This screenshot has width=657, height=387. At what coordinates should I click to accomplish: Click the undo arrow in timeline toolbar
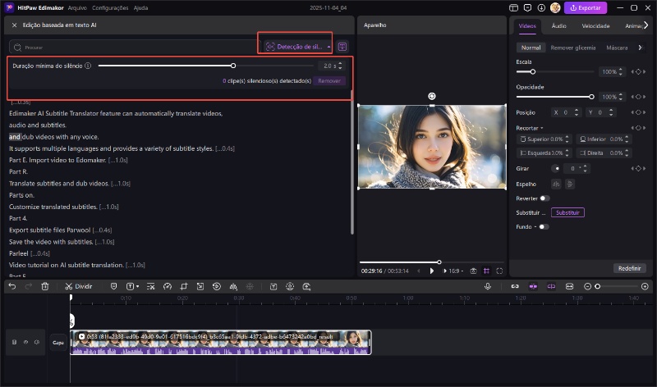pyautogui.click(x=12, y=286)
